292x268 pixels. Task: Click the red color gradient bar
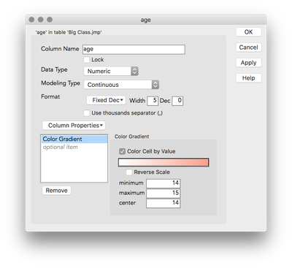pyautogui.click(x=164, y=163)
